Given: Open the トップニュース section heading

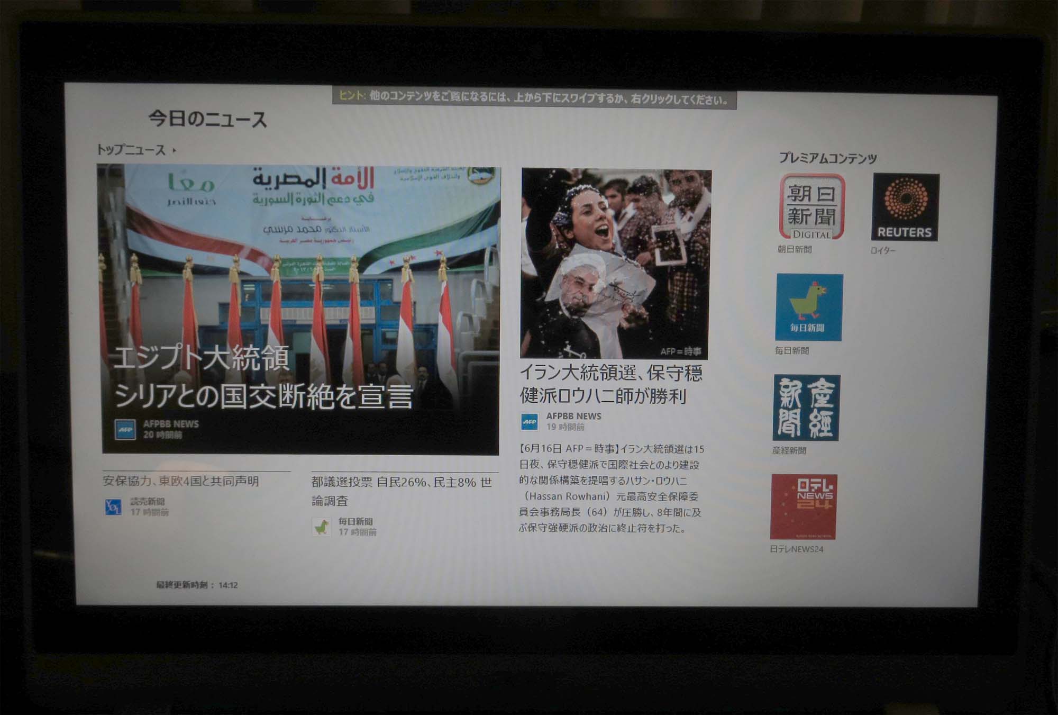Looking at the screenshot, I should tap(131, 150).
